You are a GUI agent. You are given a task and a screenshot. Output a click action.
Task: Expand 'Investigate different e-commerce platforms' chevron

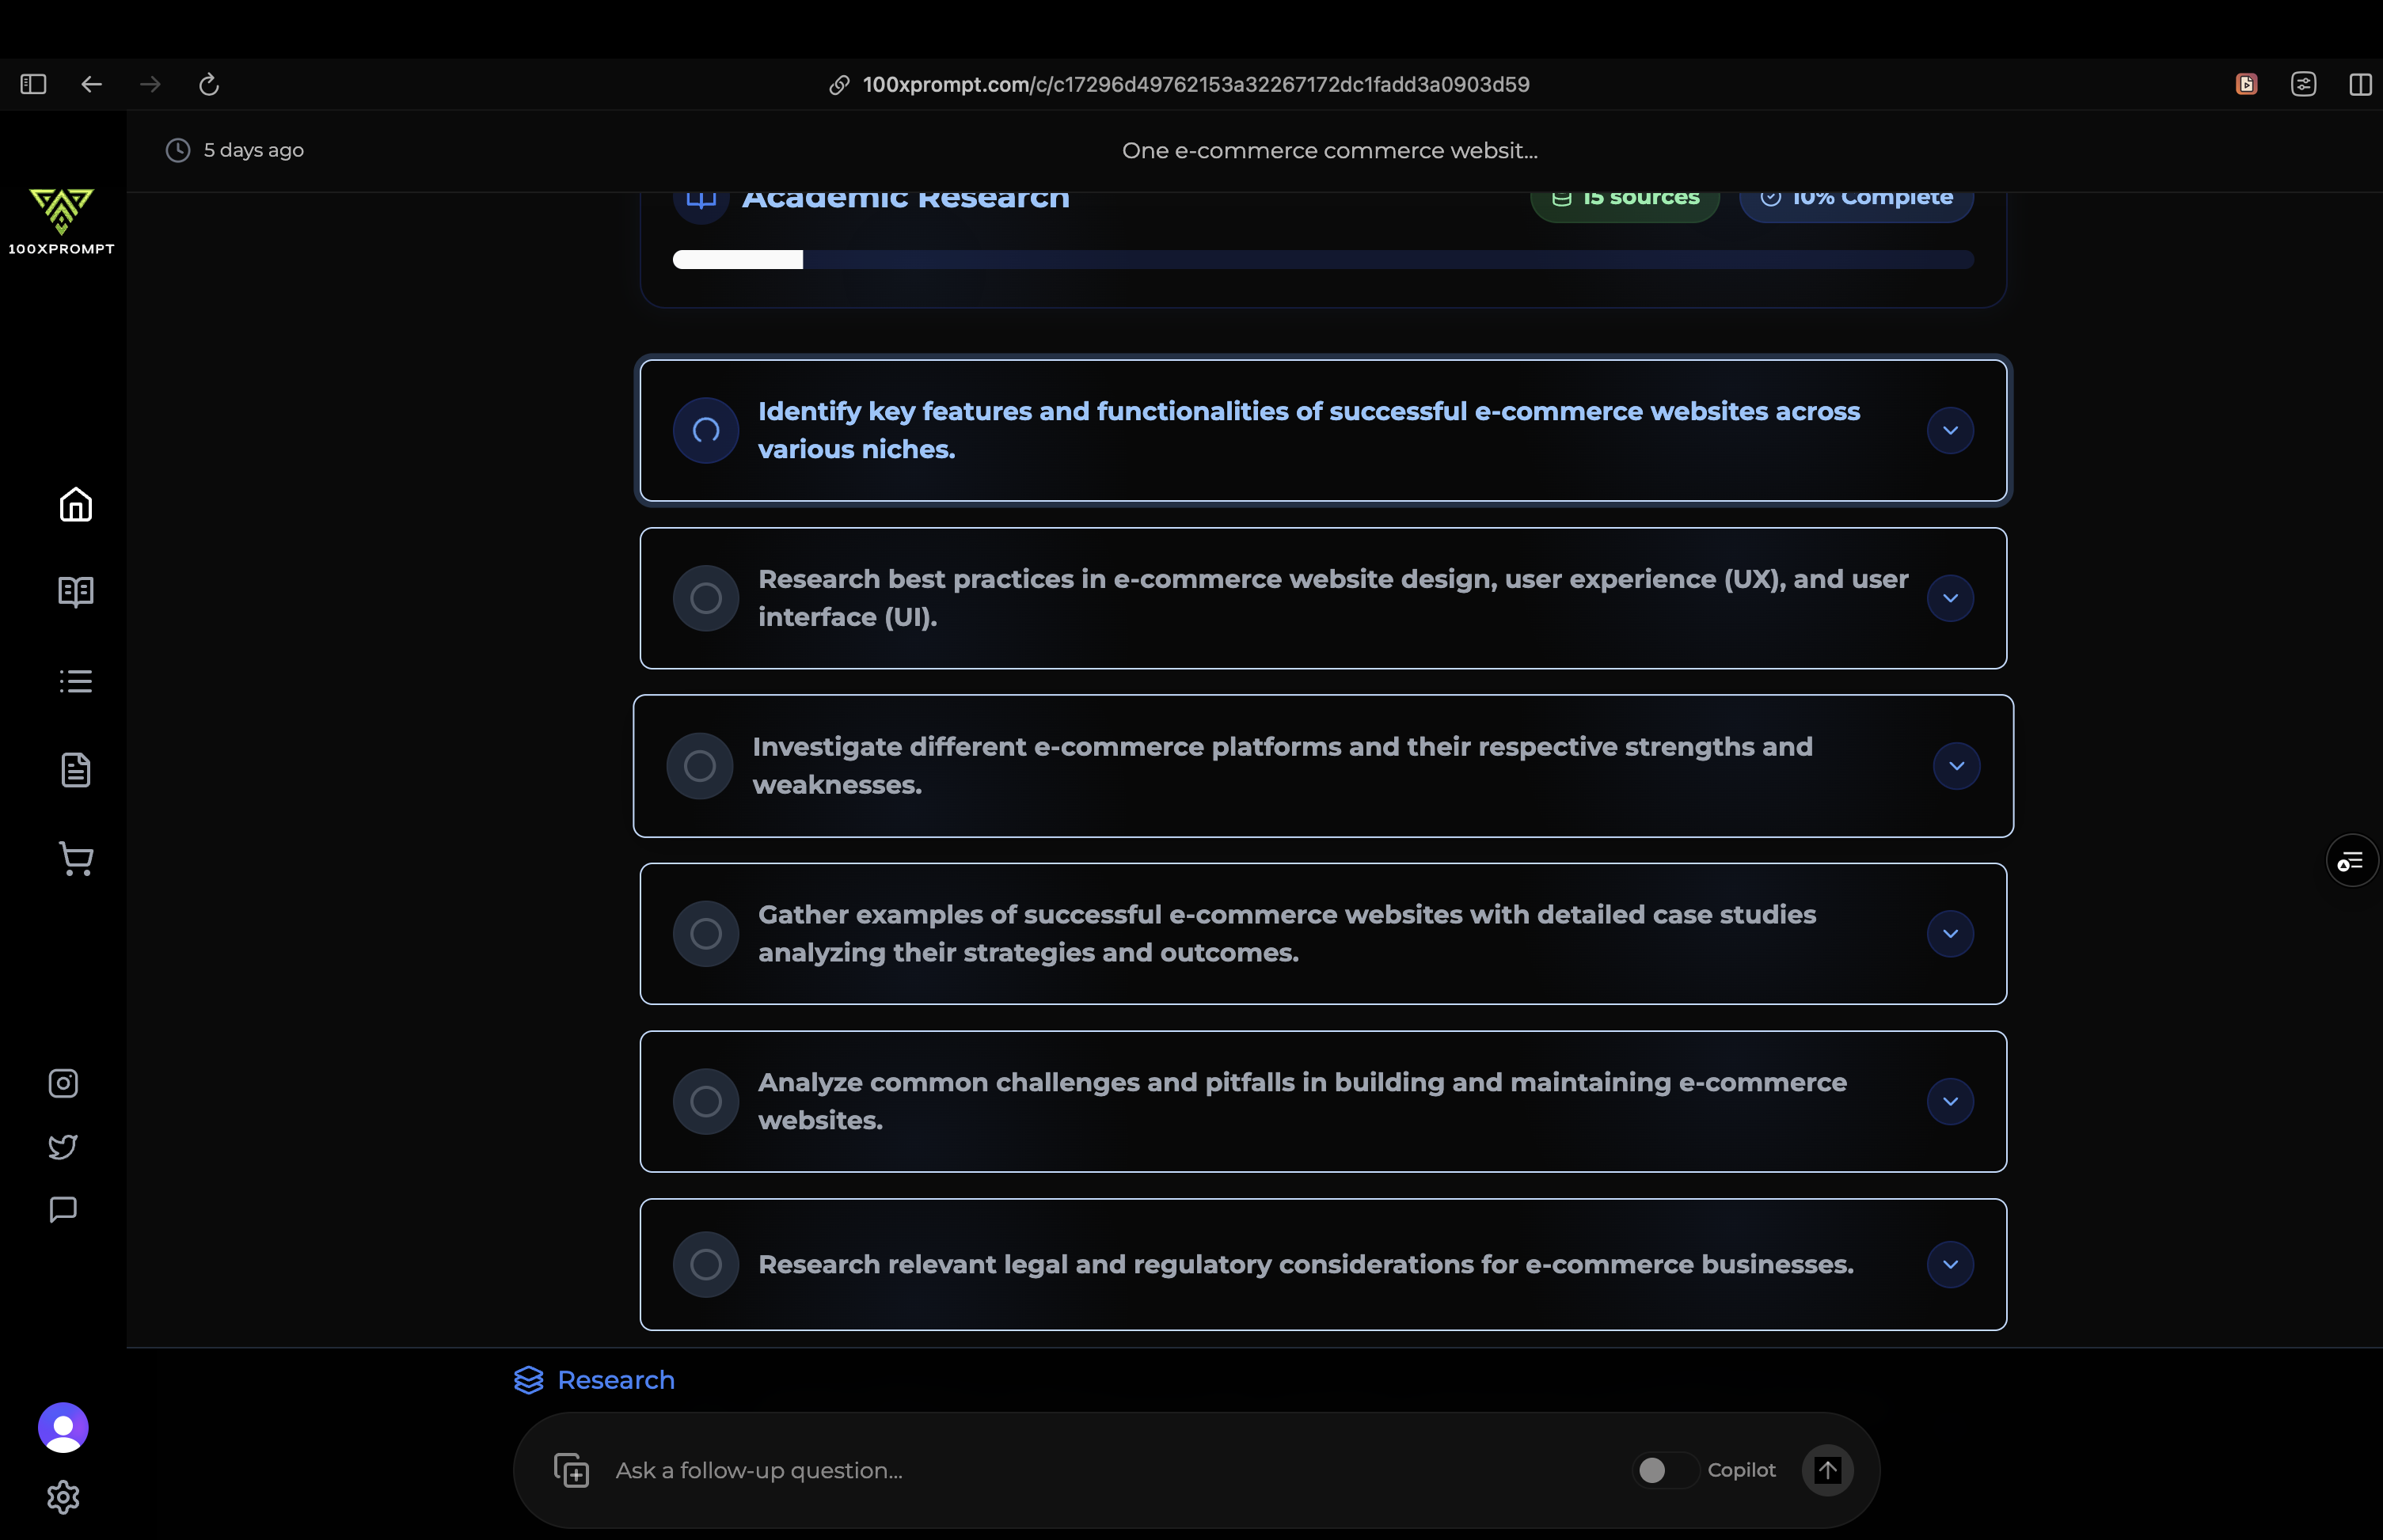pyautogui.click(x=1955, y=766)
